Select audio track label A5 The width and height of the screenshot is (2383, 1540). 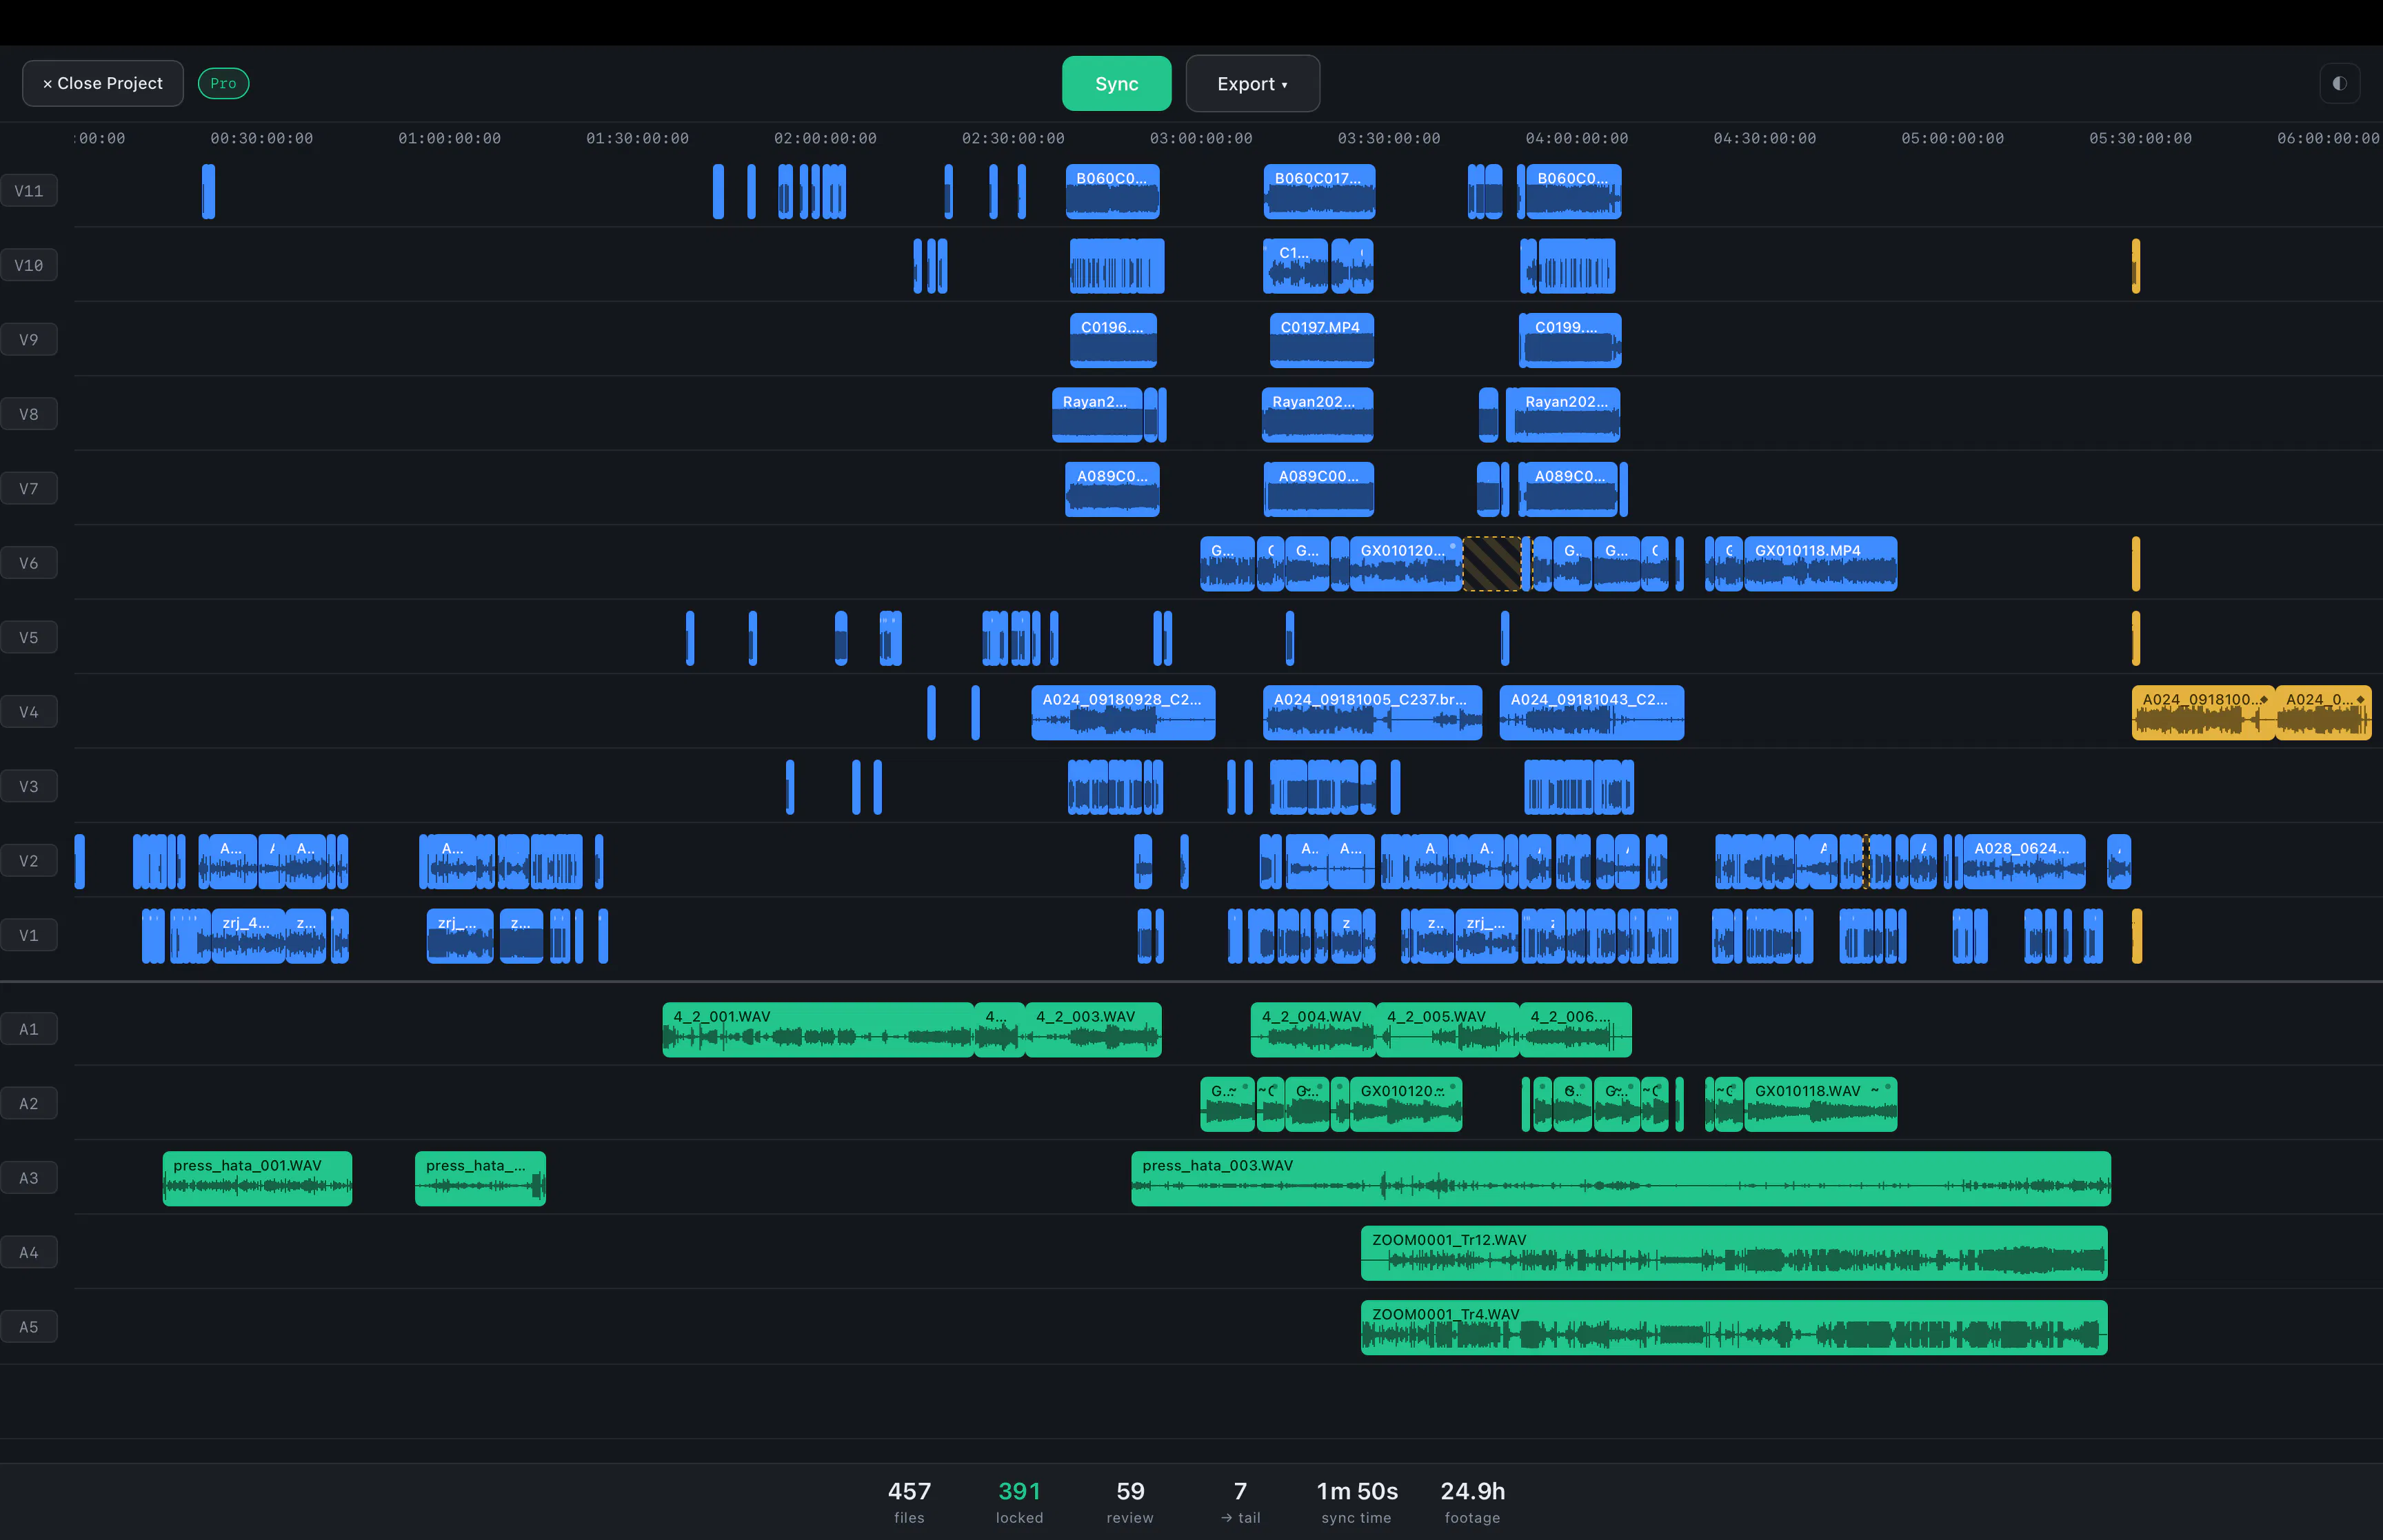point(29,1327)
